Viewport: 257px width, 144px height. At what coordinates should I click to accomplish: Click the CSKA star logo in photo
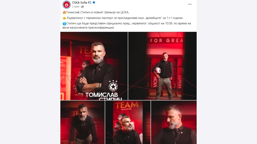click(113, 86)
